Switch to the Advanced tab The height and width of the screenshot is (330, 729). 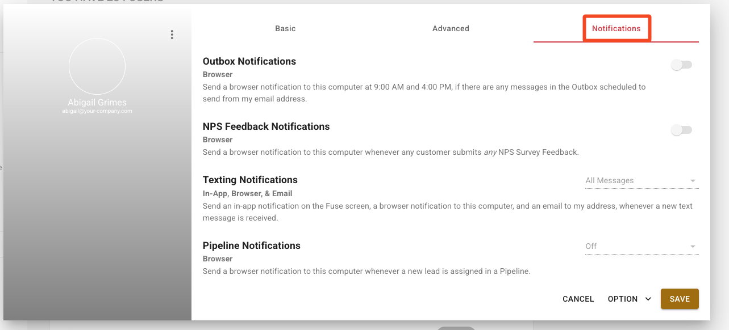pyautogui.click(x=451, y=28)
